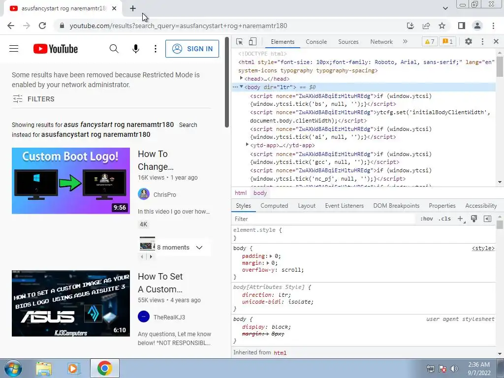Visit the ChrisPro channel link

(164, 195)
